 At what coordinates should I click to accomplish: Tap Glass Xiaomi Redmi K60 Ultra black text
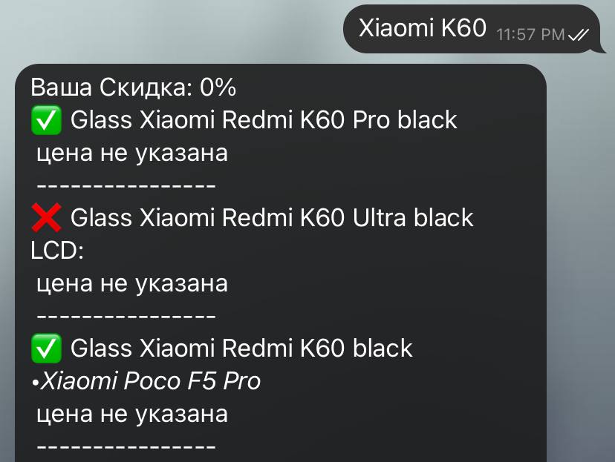pyautogui.click(x=272, y=218)
